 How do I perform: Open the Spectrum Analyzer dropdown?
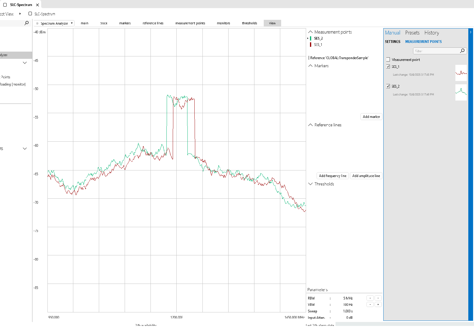pos(54,23)
